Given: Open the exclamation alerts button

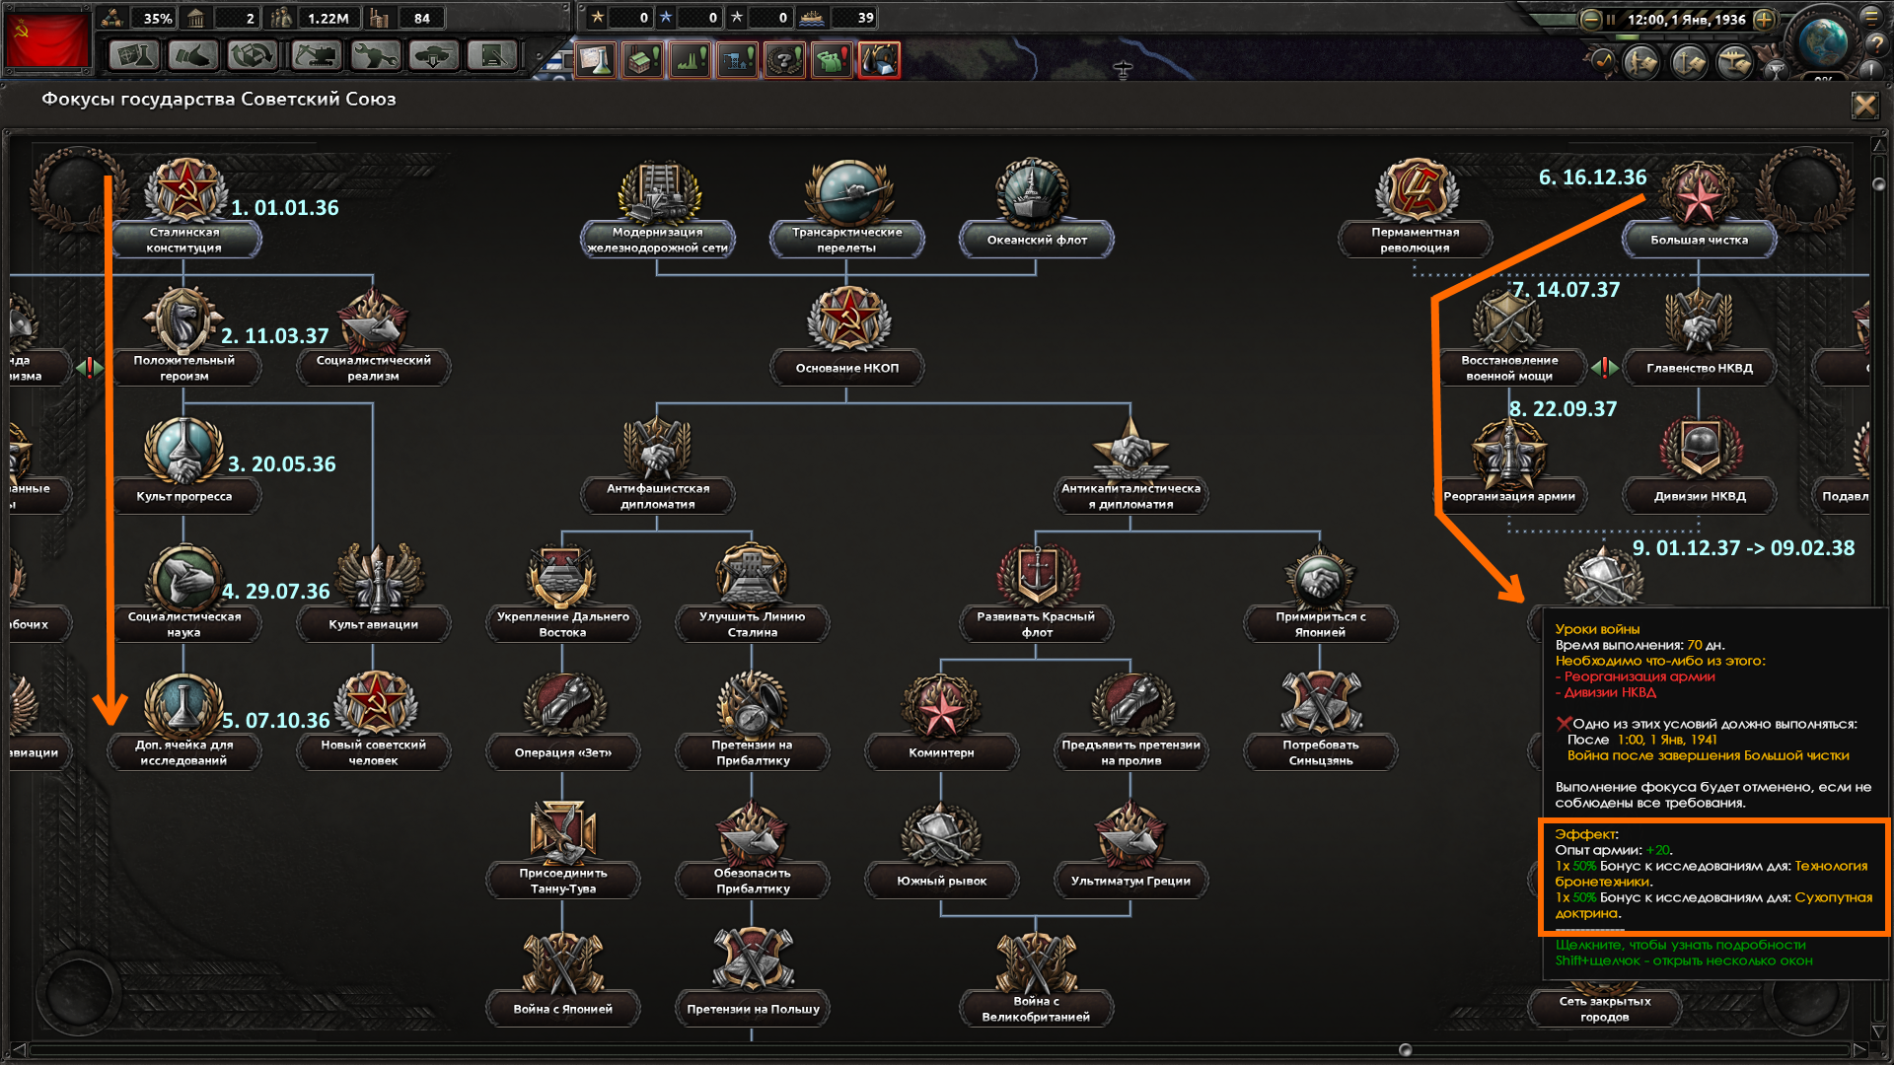Looking at the screenshot, I should click(x=1870, y=69).
